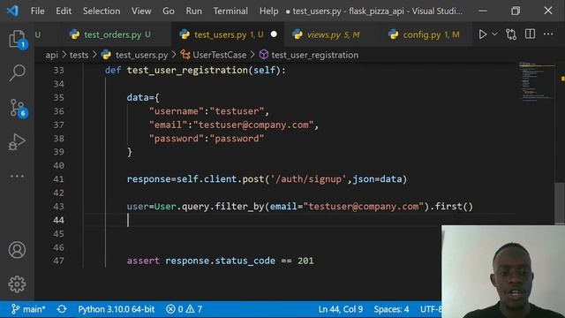Click the UserTestCase class breadcrumb

[220, 55]
